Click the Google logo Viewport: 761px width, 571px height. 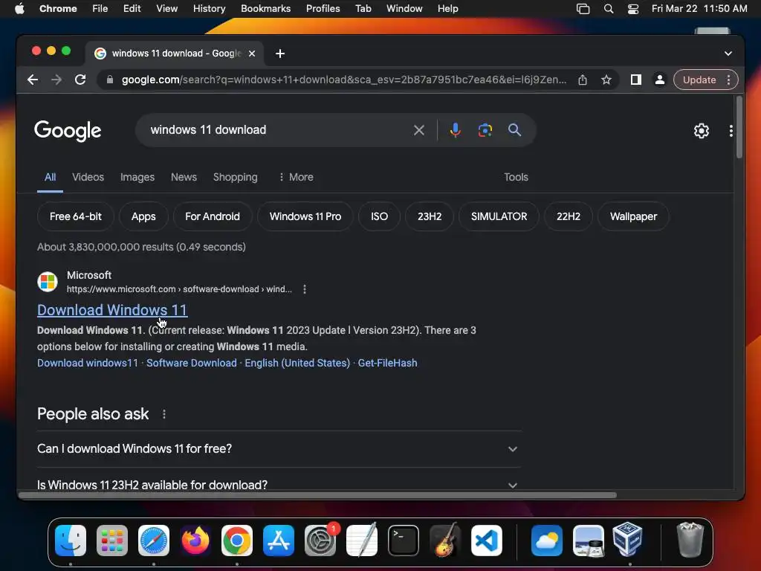[68, 130]
